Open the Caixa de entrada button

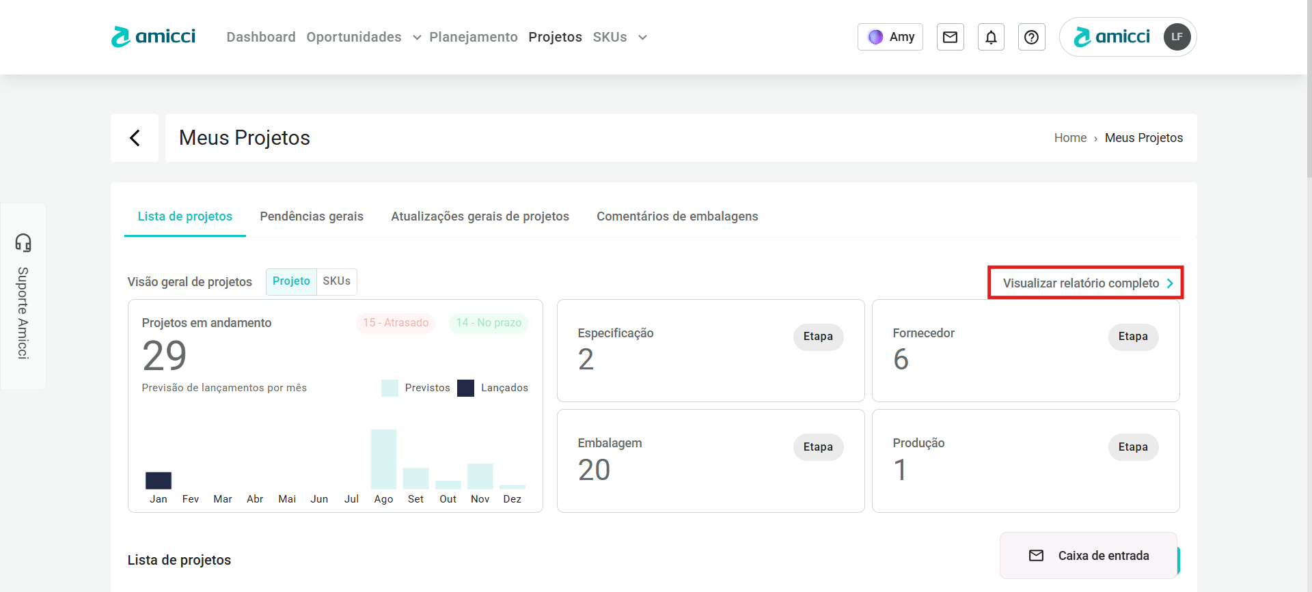(1089, 556)
